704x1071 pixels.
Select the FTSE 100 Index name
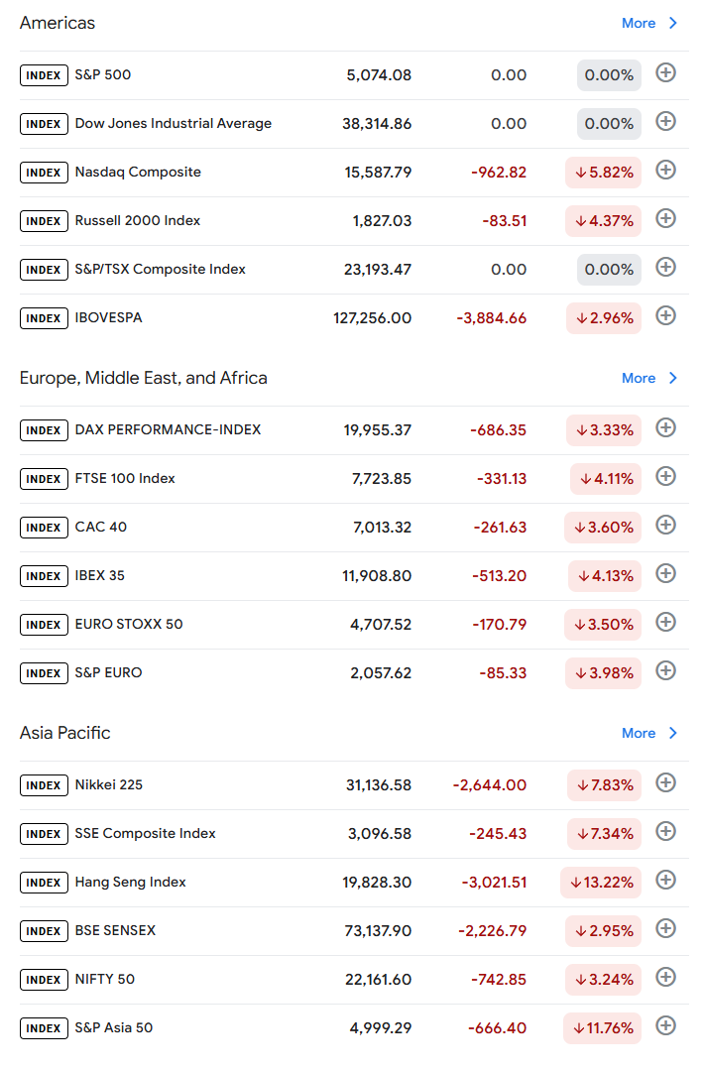point(124,478)
